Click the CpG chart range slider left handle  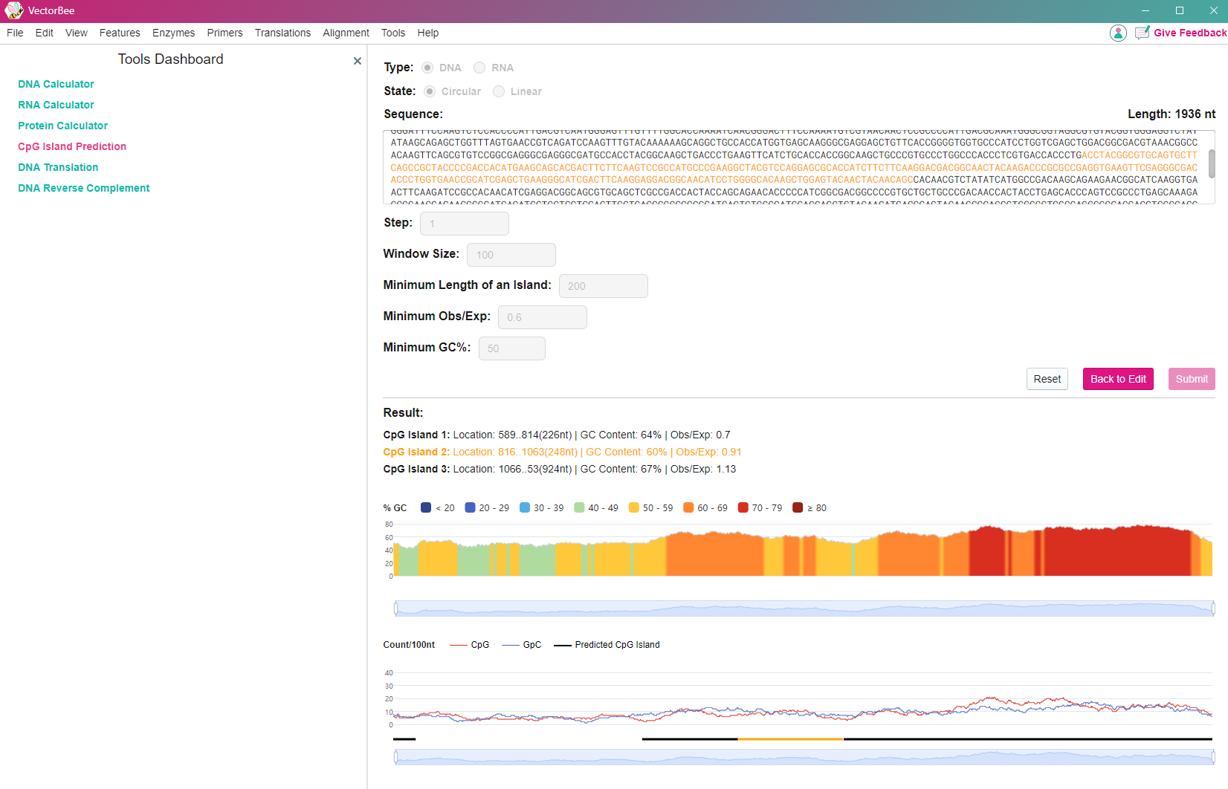395,757
